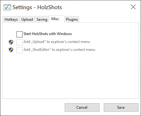Click the "Settings - HolzShots" title bar text
Screen dimensions: 141x116
click(x=37, y=7)
